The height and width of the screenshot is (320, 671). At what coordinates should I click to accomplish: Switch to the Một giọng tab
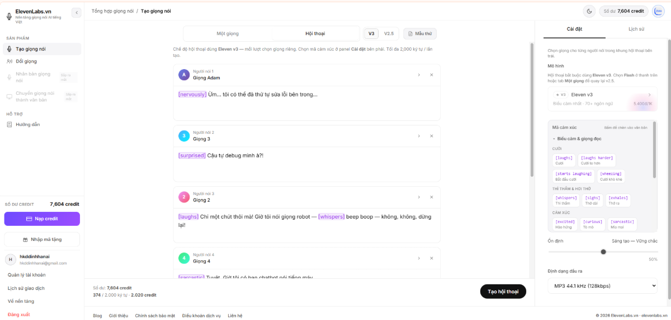click(x=228, y=33)
